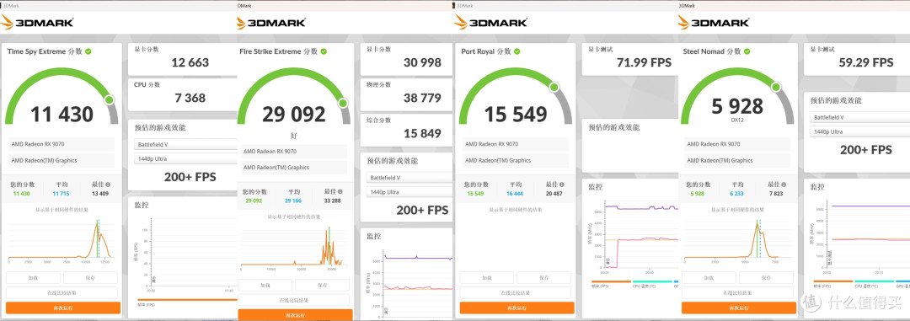This screenshot has width=910, height=321.
Task: Click orange 再次运行 button in Fire Strike window
Action: point(295,314)
